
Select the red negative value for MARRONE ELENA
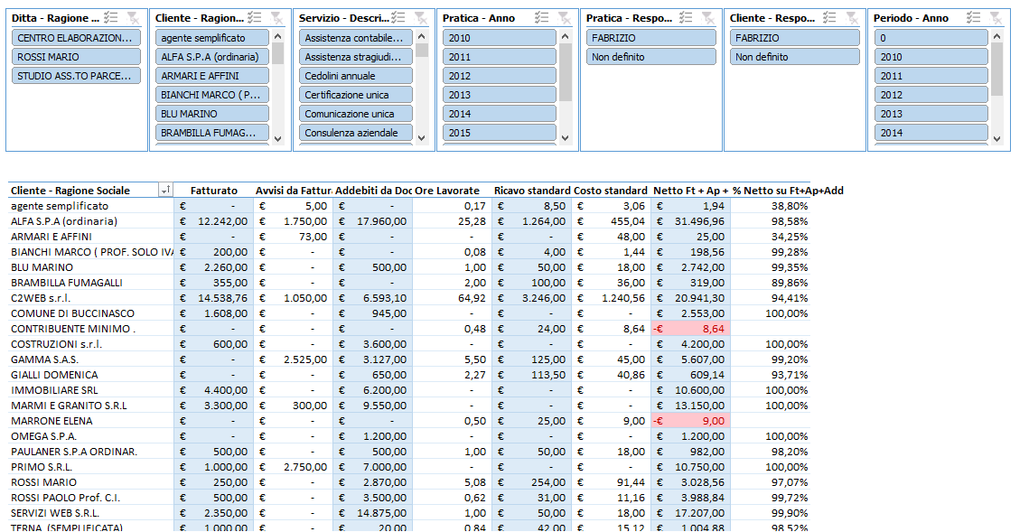690,421
